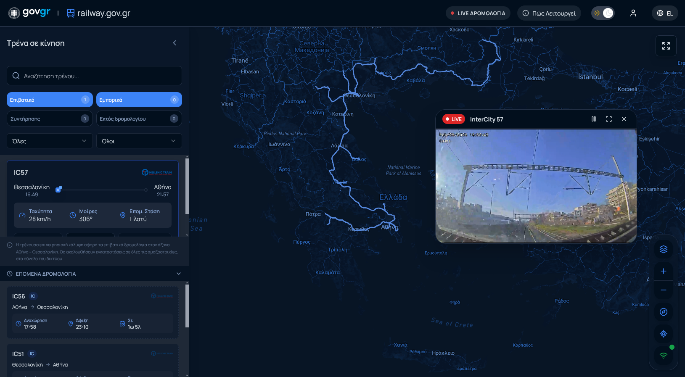Open Πώς Λειτουργεί in the header
Image resolution: width=685 pixels, height=377 pixels.
pos(549,13)
